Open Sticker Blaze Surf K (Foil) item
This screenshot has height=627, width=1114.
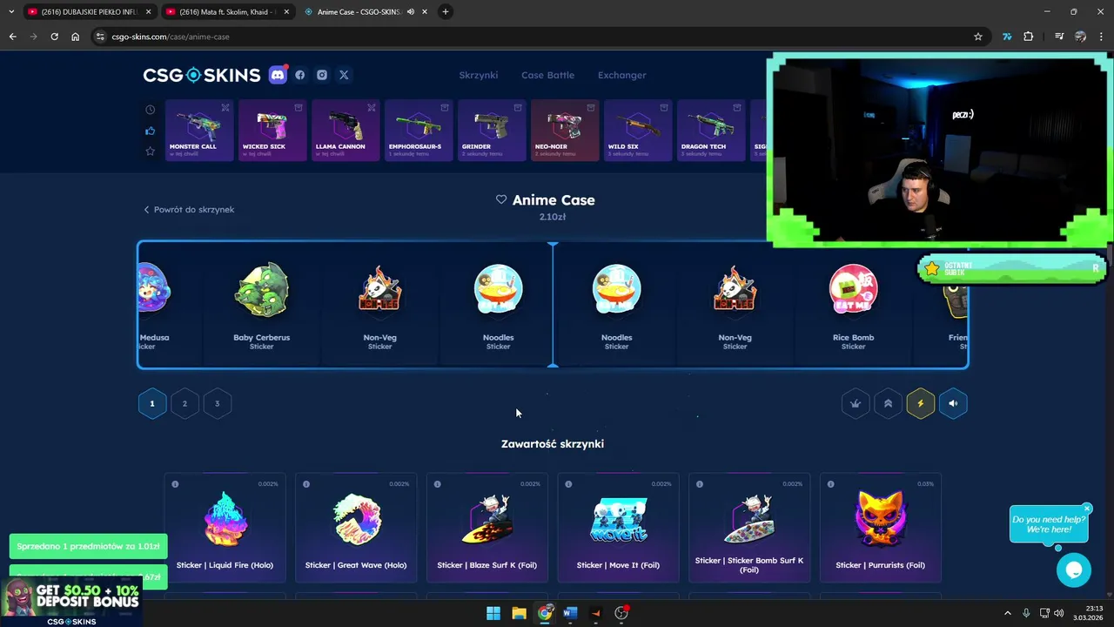tap(487, 528)
